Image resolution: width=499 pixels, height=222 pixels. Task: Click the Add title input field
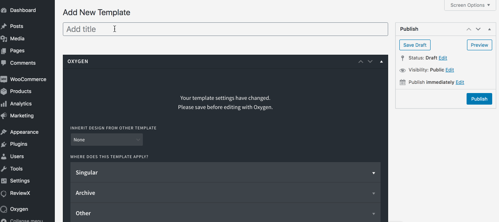(x=225, y=29)
